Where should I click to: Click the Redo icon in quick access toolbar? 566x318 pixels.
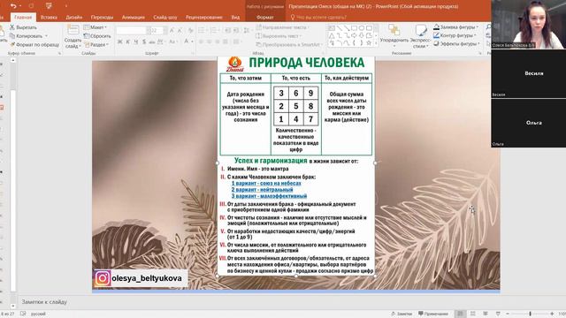tap(31, 6)
